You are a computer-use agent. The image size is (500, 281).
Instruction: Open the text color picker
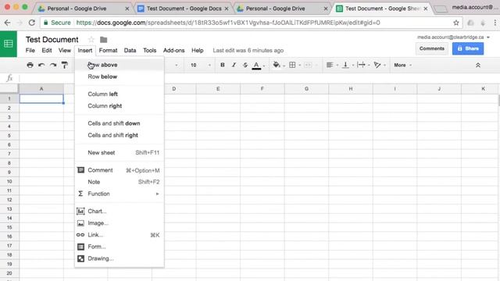click(256, 66)
